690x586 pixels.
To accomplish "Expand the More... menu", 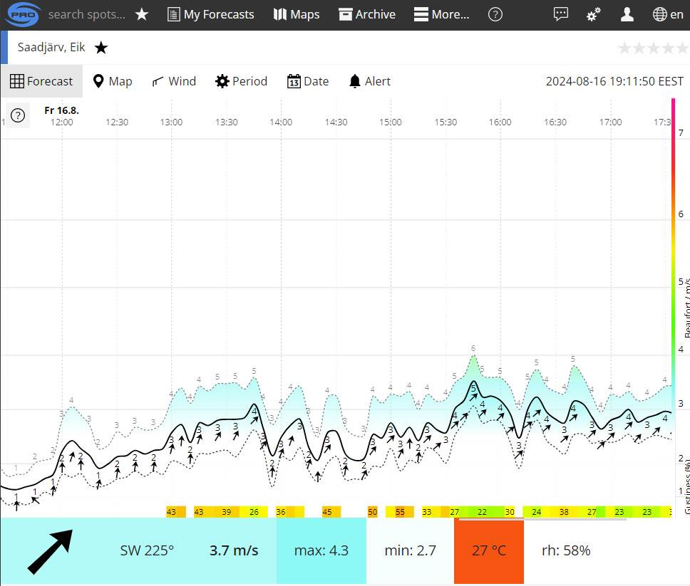I will click(x=442, y=14).
